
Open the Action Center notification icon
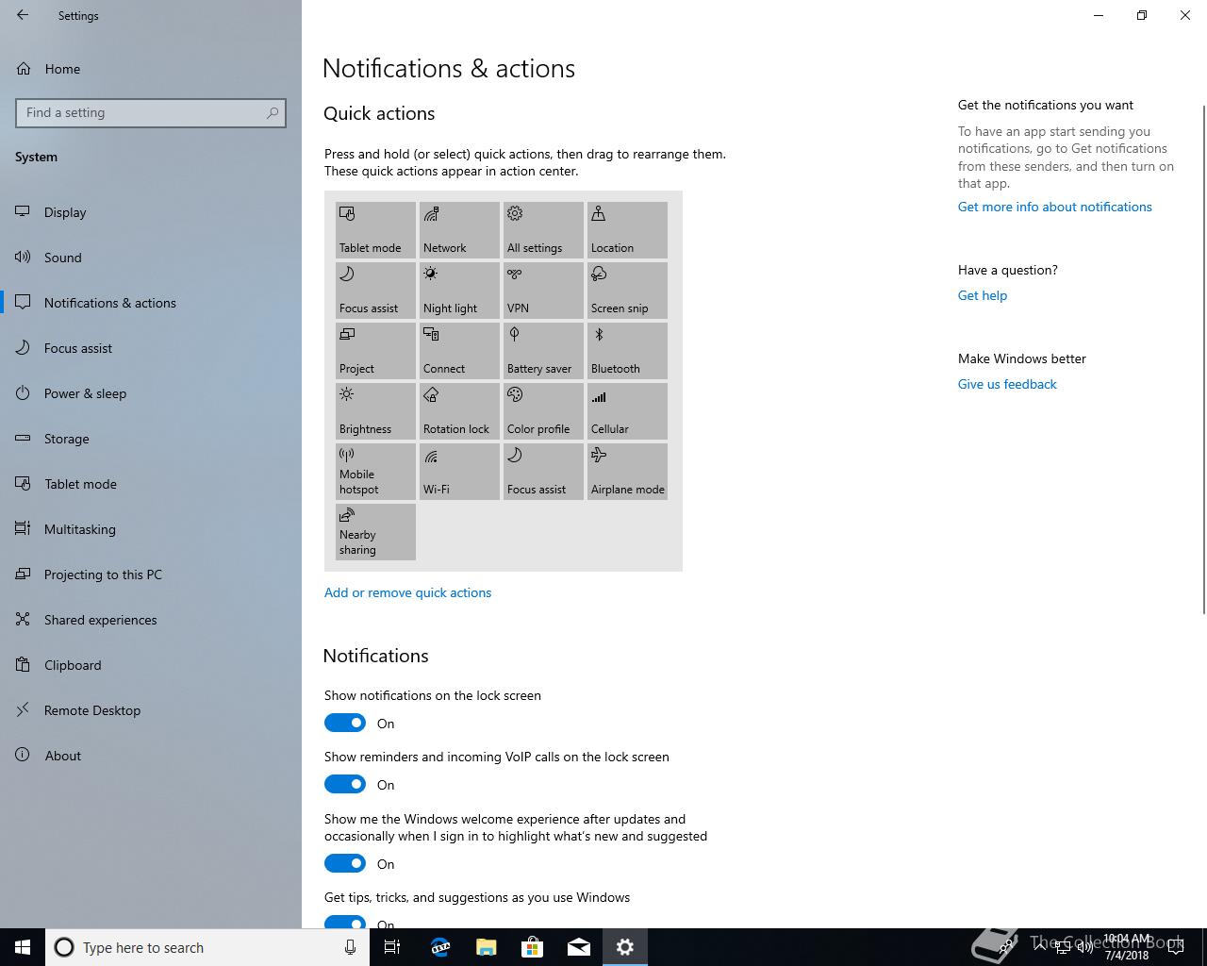[1176, 947]
